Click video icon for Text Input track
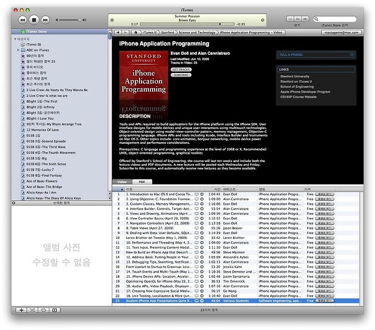 point(196,248)
